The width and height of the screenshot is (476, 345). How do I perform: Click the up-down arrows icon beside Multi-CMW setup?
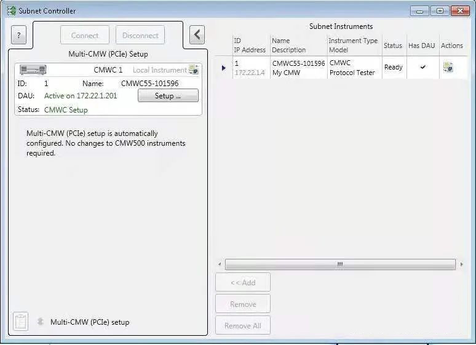41,322
